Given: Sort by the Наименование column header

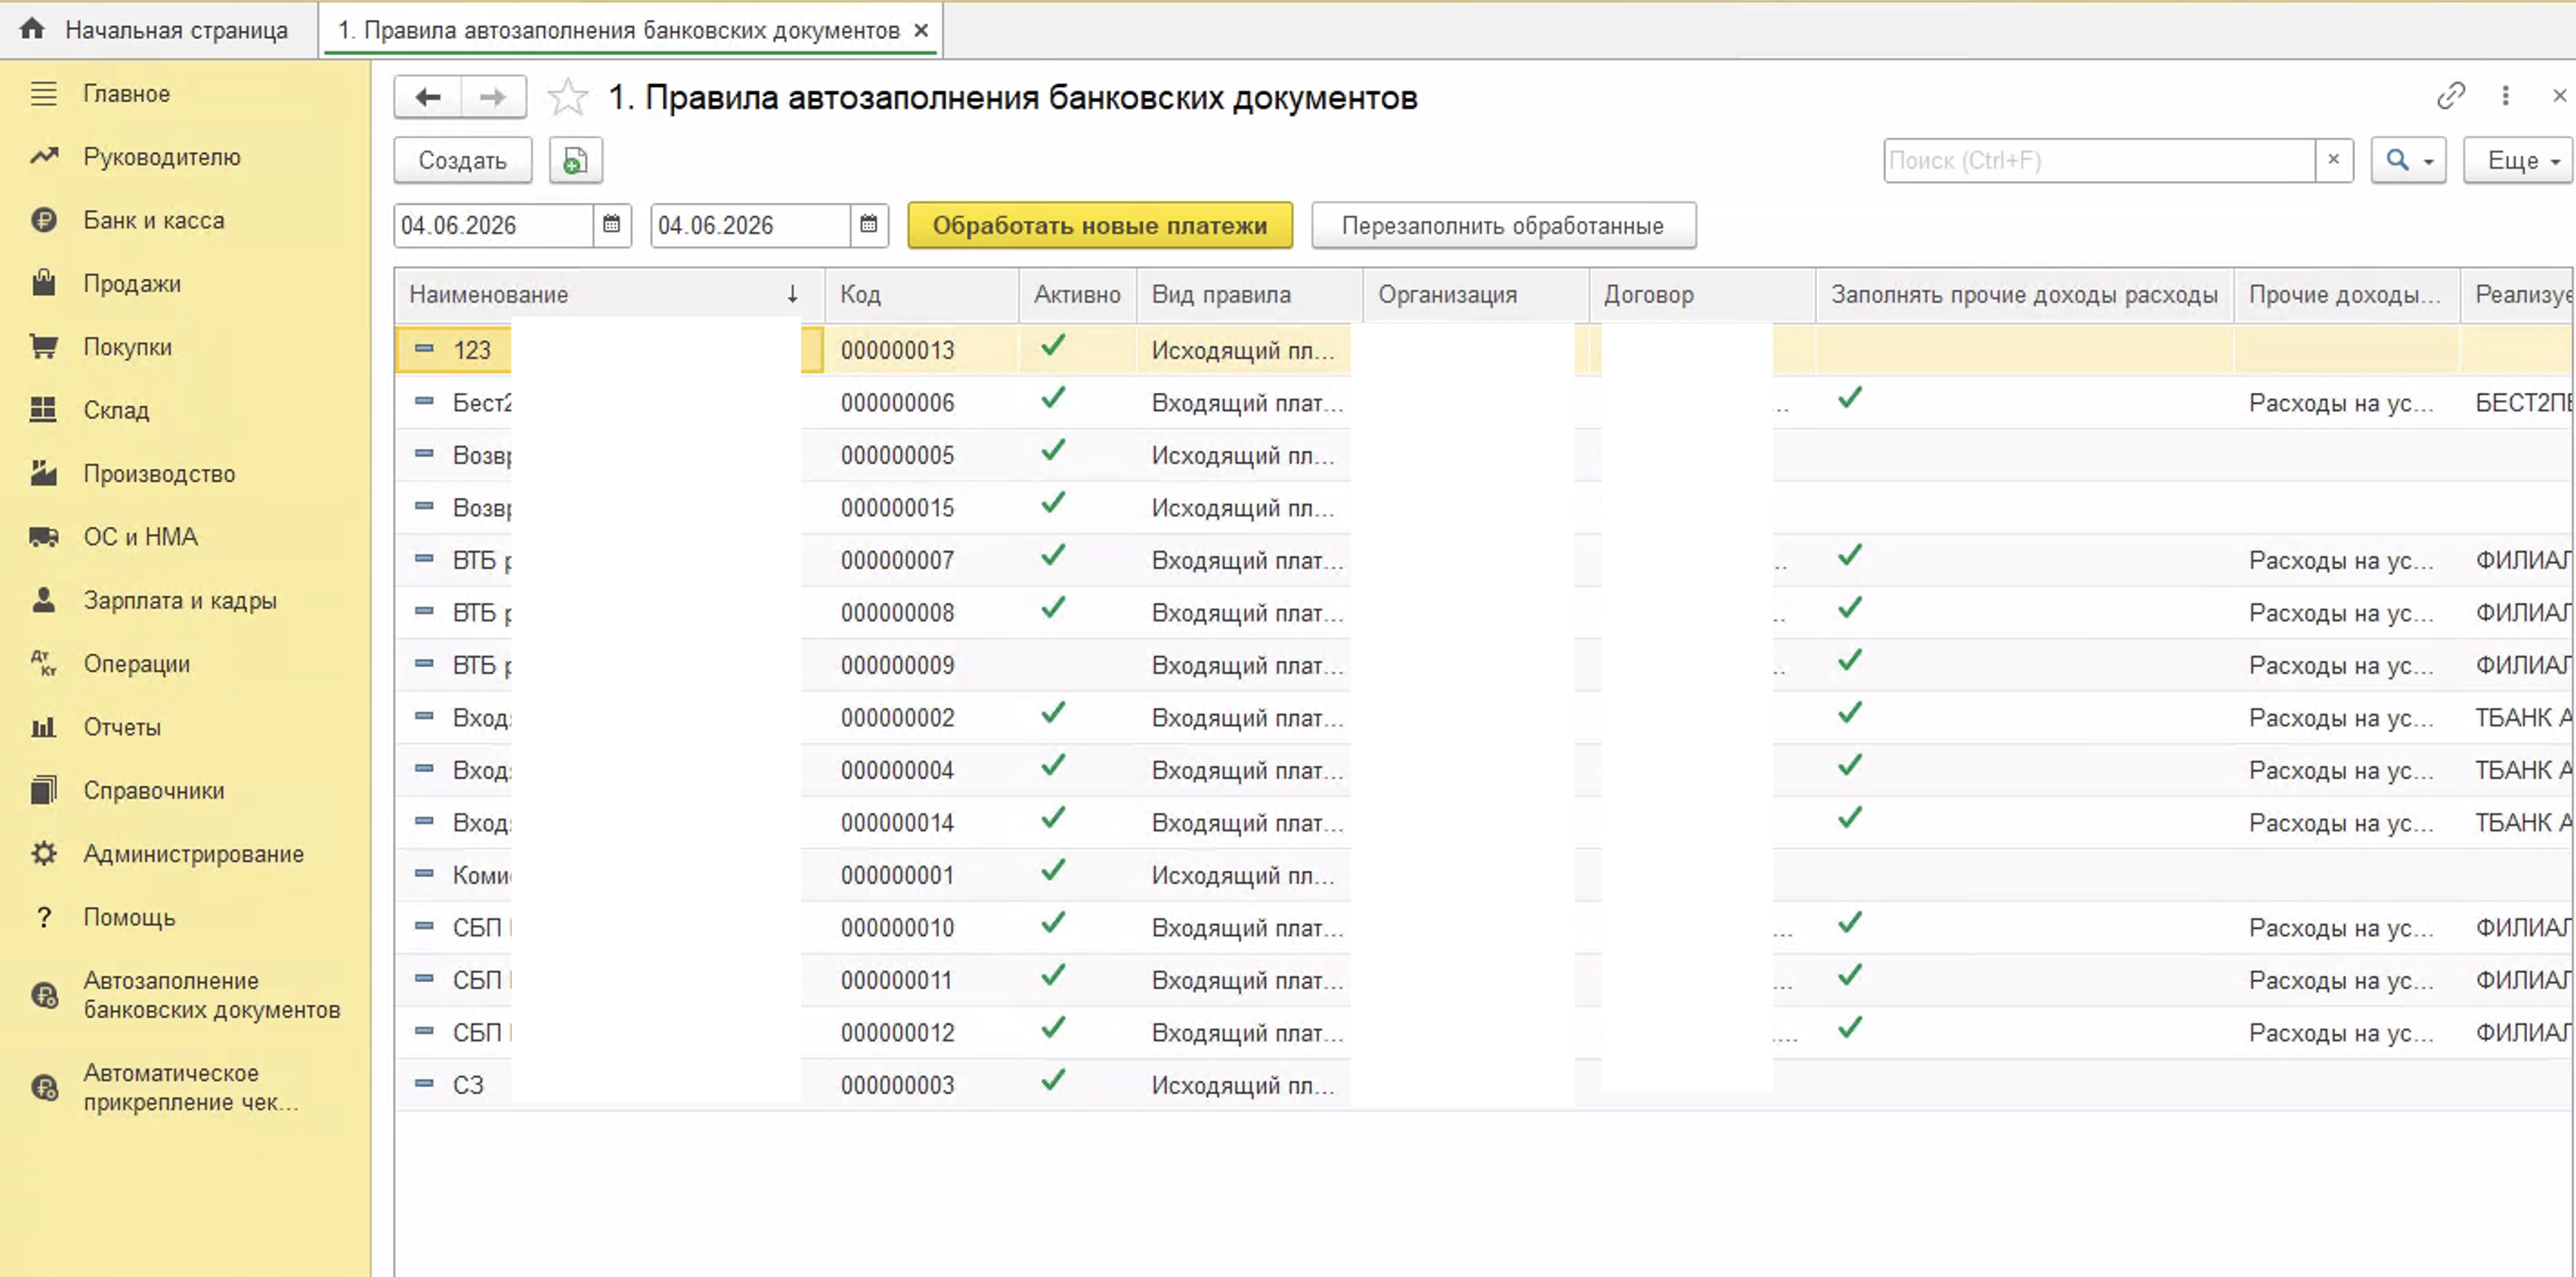Looking at the screenshot, I should pyautogui.click(x=609, y=295).
